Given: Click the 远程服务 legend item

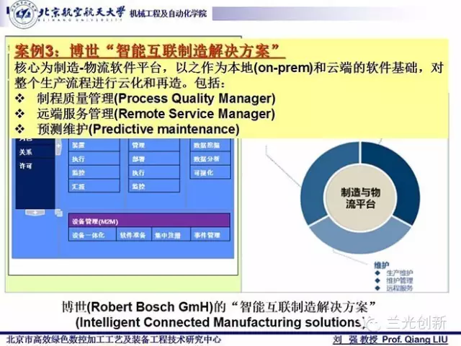Looking at the screenshot, I should click(x=399, y=288).
